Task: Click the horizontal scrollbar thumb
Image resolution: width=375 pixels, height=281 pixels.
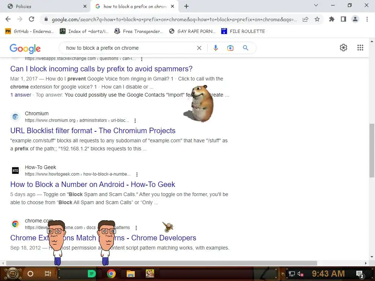Action: tap(161, 263)
